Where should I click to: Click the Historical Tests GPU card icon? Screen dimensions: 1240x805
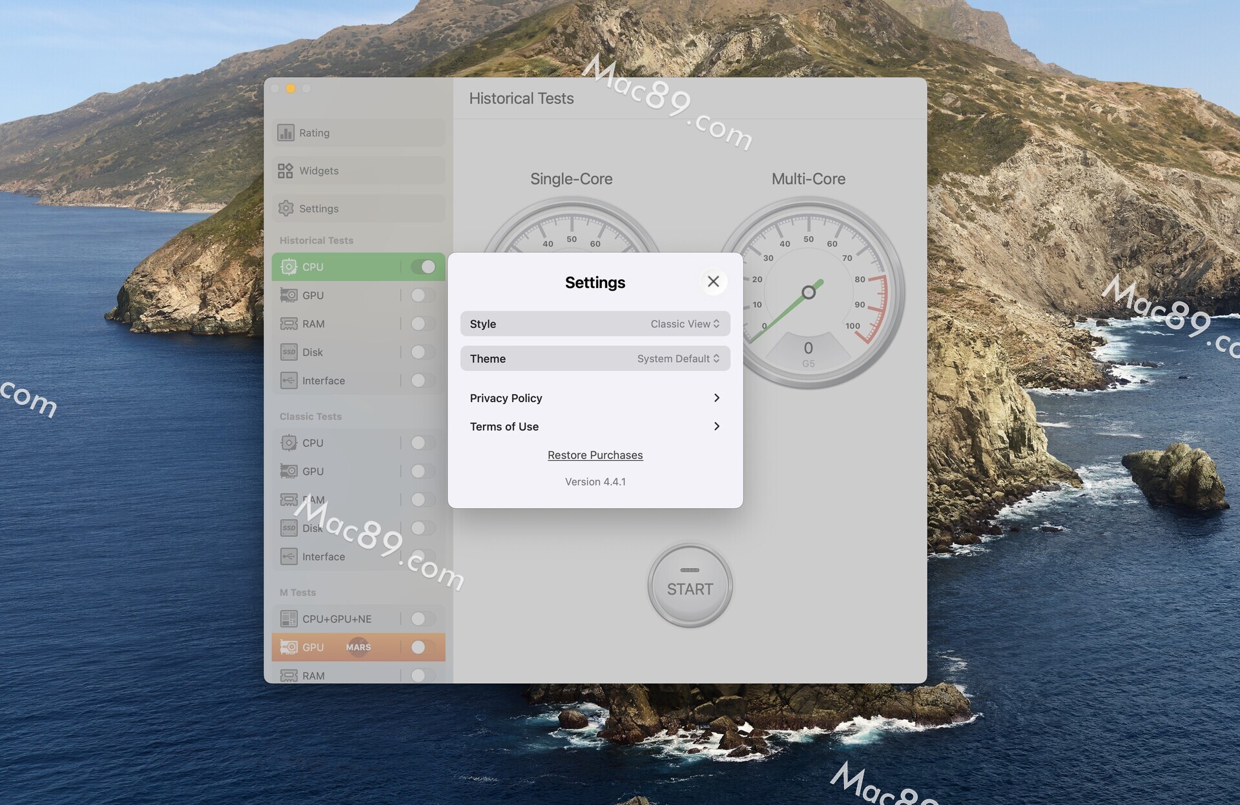289,296
